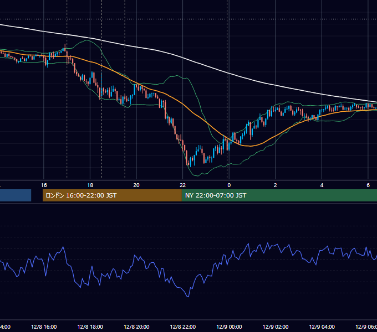The width and height of the screenshot is (377, 332).
Task: Click the blue session bar left of ロンドン
Action: click(16, 195)
